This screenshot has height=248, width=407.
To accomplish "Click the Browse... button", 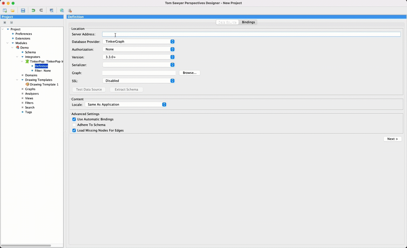I will (190, 73).
